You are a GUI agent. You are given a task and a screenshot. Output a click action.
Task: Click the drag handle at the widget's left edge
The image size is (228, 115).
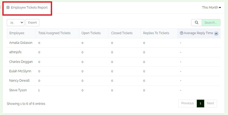tap(1, 7)
